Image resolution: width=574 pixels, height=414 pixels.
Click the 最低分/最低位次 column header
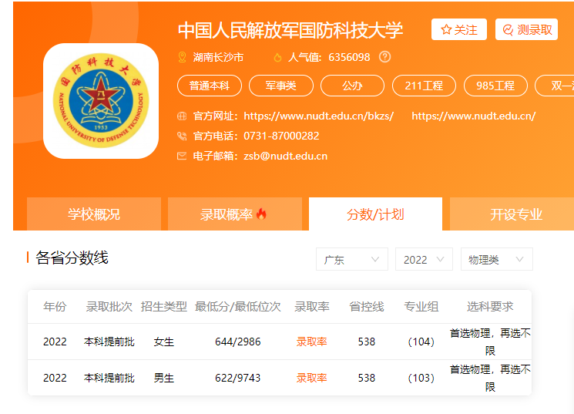[238, 307]
